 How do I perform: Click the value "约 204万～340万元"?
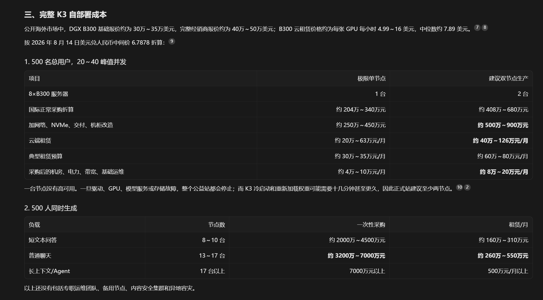click(361, 110)
